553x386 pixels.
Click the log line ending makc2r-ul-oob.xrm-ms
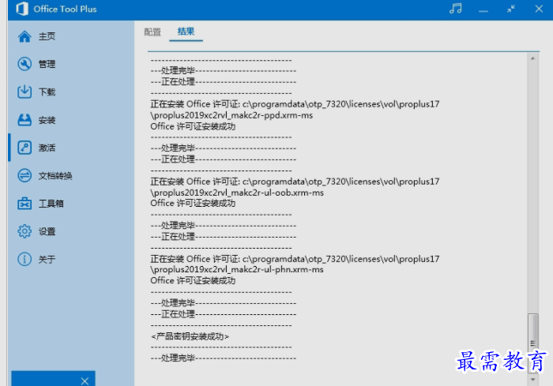237,193
